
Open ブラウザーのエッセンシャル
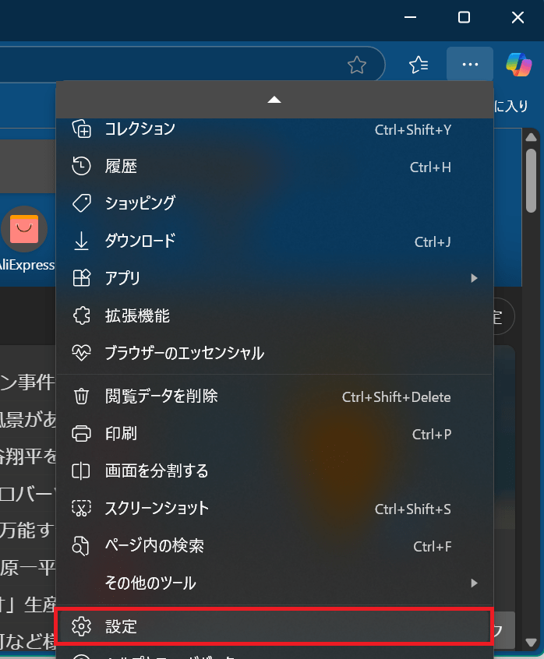185,353
